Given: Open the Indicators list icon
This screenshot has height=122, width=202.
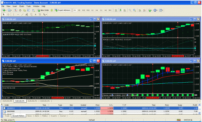Looking at the screenshot, I should coord(150,10).
